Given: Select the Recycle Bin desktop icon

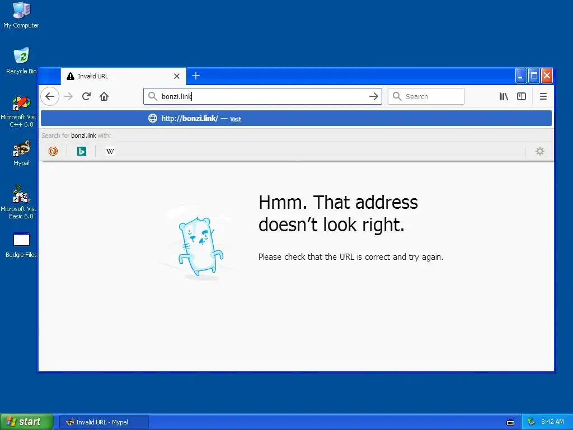Looking at the screenshot, I should click(21, 61).
